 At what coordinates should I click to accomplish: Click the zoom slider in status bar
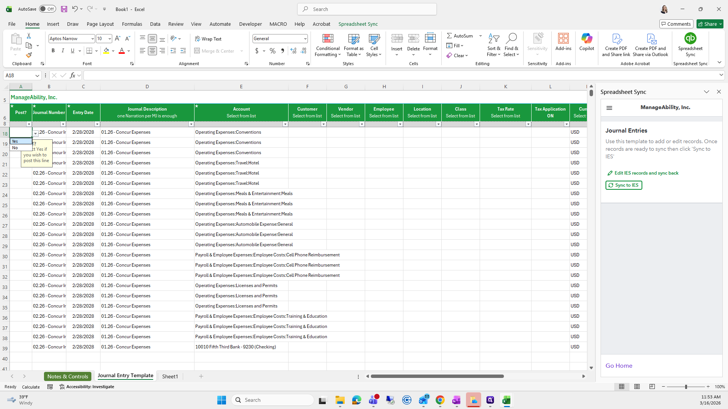click(686, 387)
